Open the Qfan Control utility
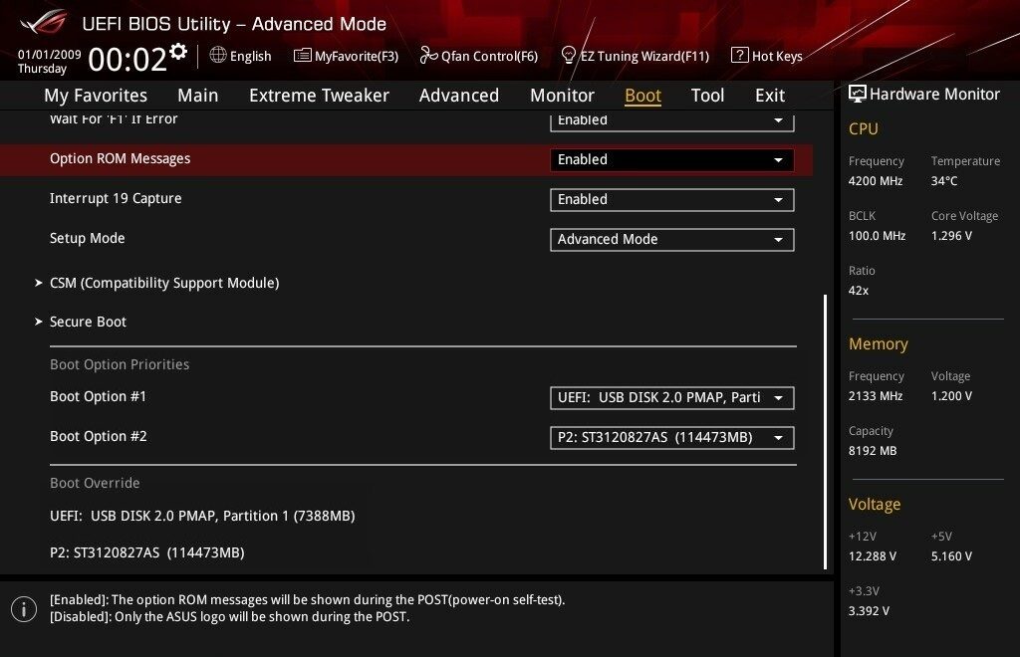The height and width of the screenshot is (657, 1020). 478,56
